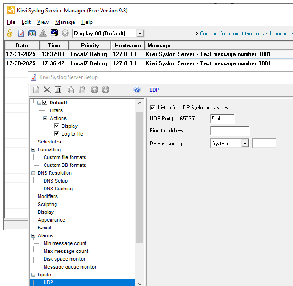Open the Data encoding System dropdown
Screen dimensions: 293x286
(244, 143)
